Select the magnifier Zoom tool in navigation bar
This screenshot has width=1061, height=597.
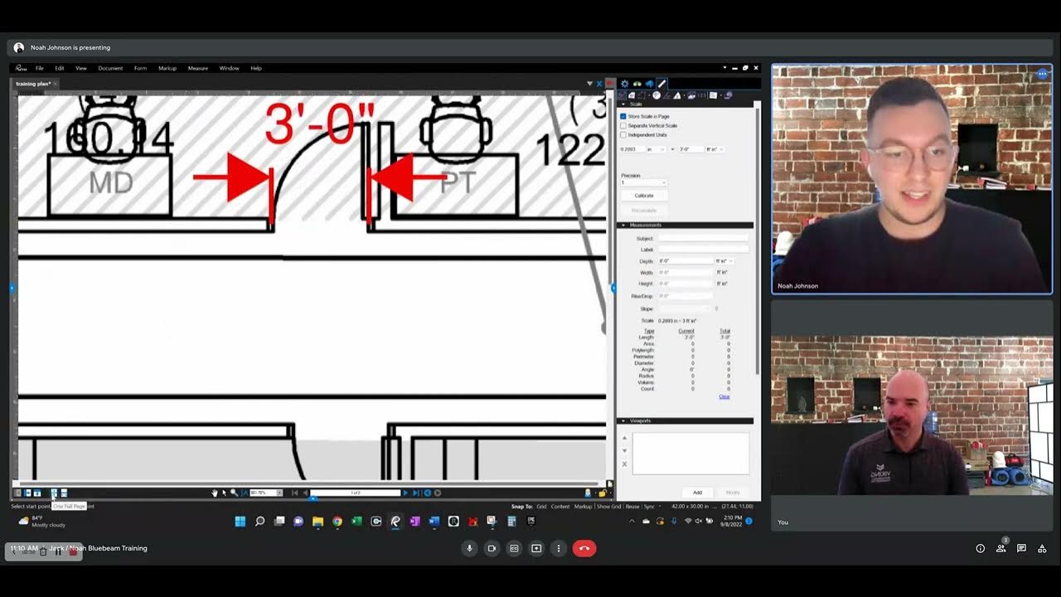coord(234,493)
